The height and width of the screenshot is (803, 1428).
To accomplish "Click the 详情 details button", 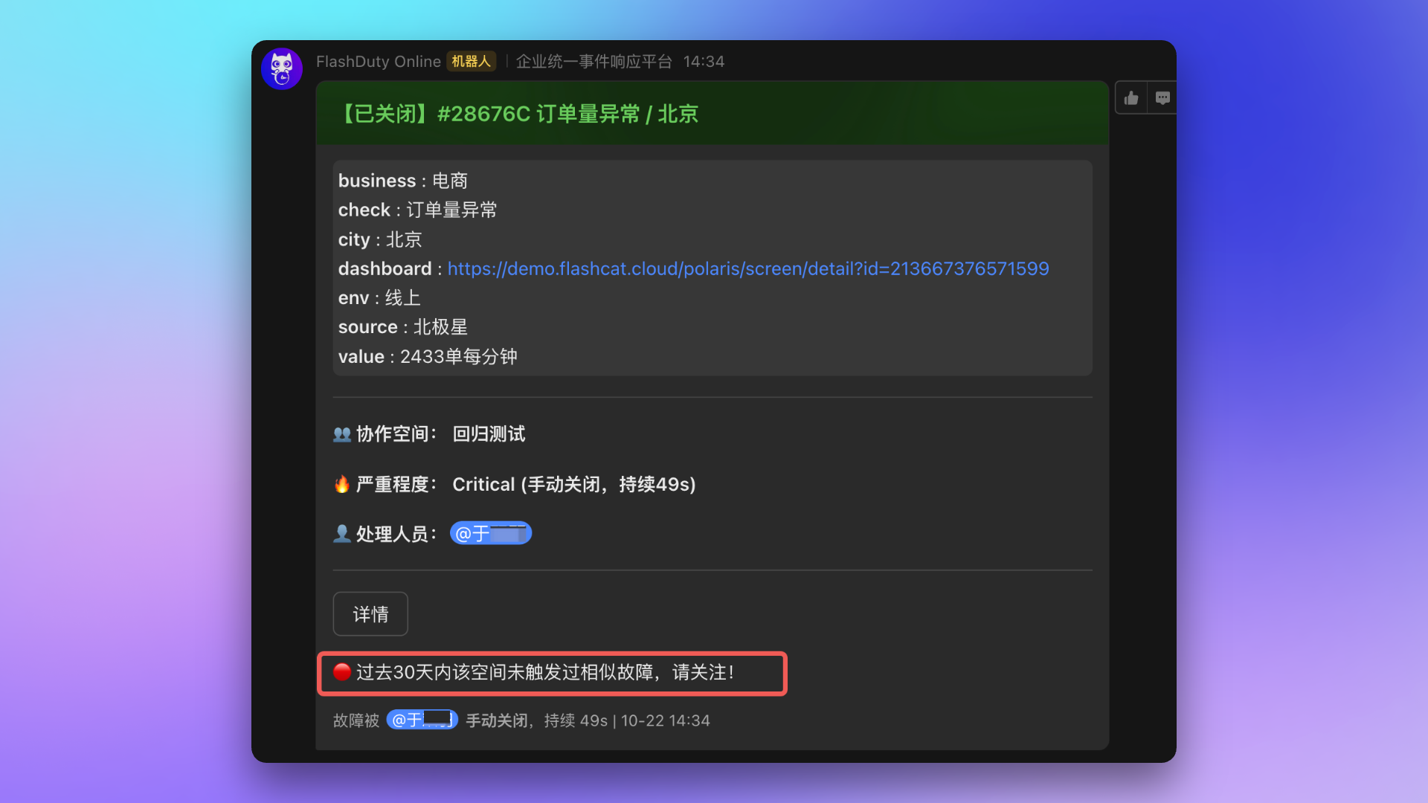I will [370, 614].
